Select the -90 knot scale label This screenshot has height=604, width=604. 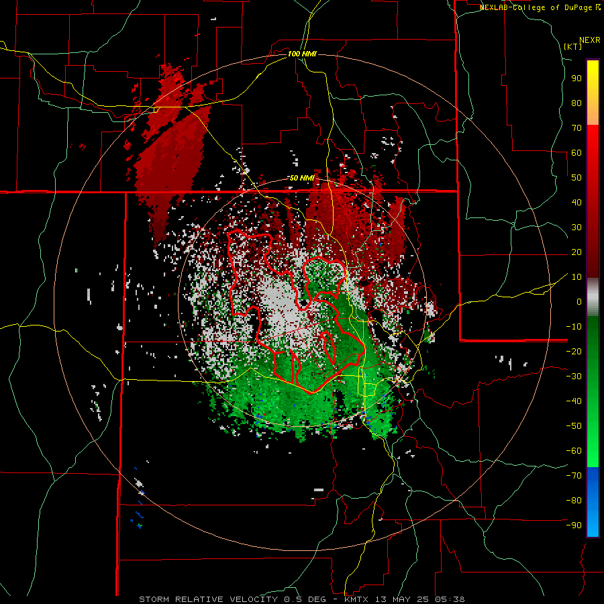[574, 525]
